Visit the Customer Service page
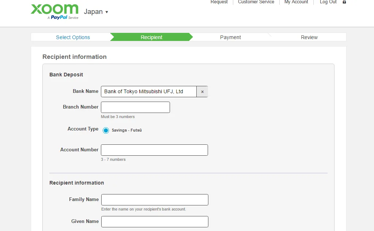 256,2
